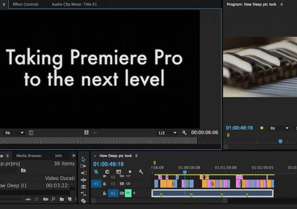Toggle the blue V1 source patch

coord(96,183)
